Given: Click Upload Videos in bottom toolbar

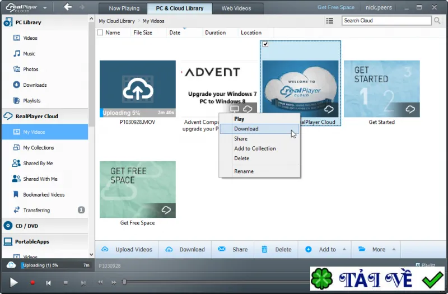Looking at the screenshot, I should click(127, 249).
